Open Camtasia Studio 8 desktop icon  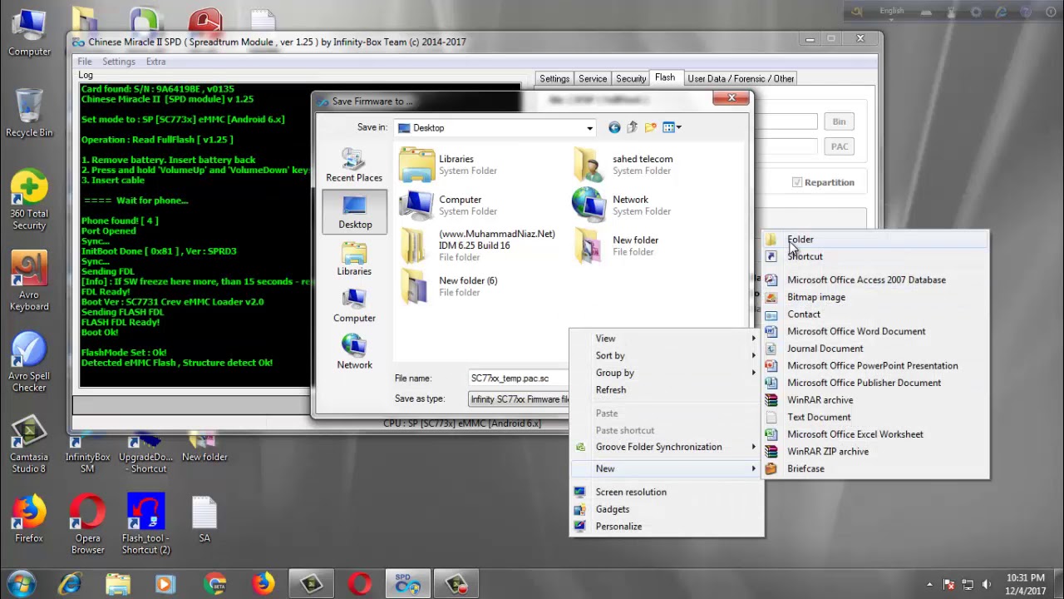coord(29,444)
